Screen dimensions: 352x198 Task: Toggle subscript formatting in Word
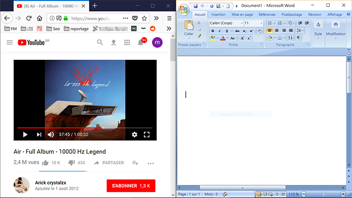pos(244,31)
